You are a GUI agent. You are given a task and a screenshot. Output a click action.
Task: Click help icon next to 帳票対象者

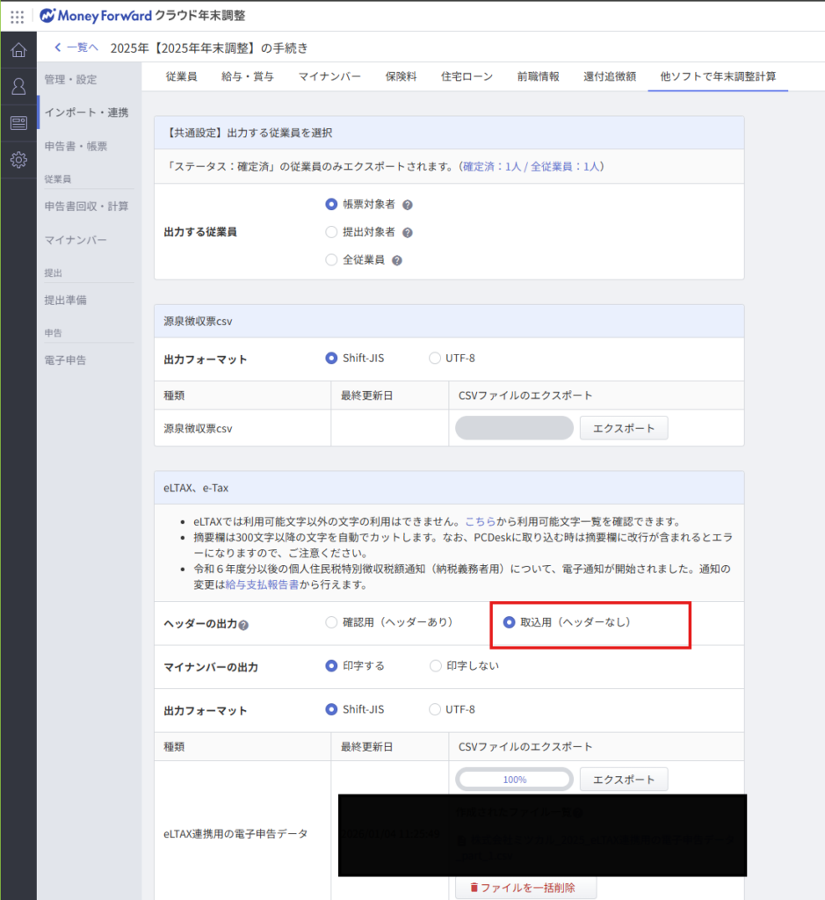[407, 205]
